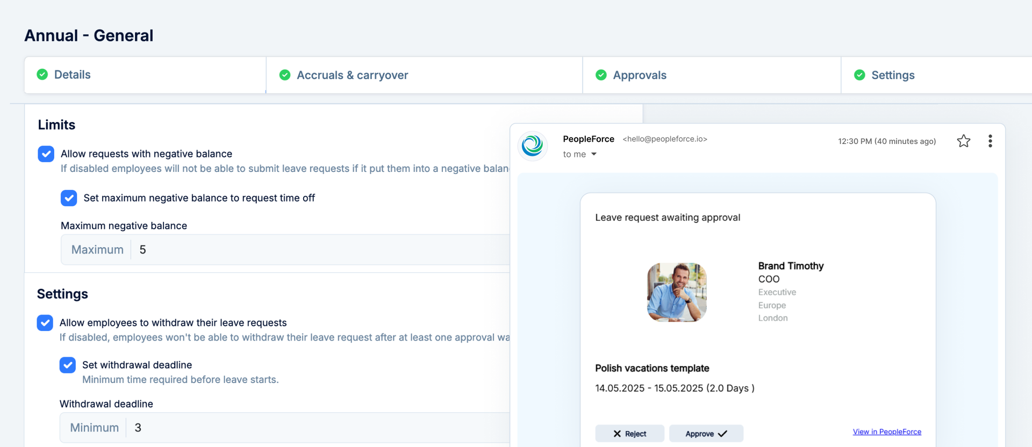
Task: Open the email's three-dot more options menu
Action: click(990, 141)
